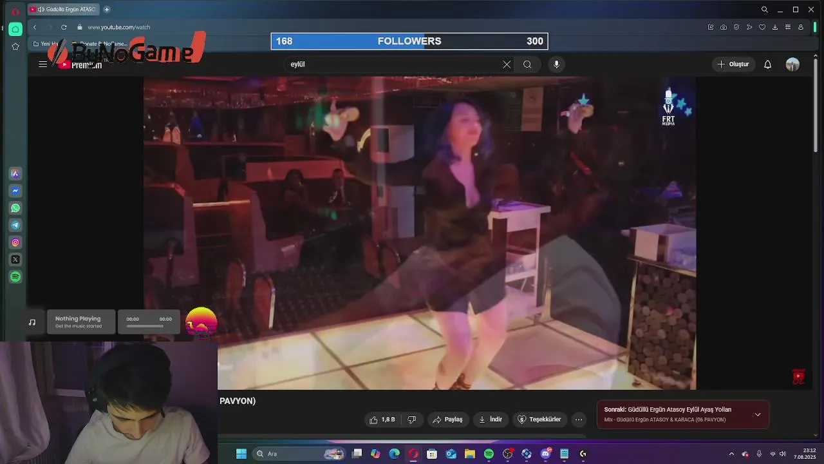
Task: Open Opera downloads panel
Action: point(775,27)
